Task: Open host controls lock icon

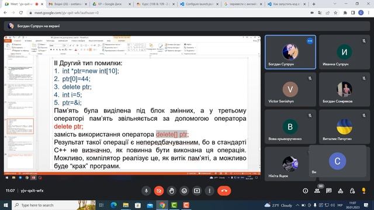Action: point(352,191)
